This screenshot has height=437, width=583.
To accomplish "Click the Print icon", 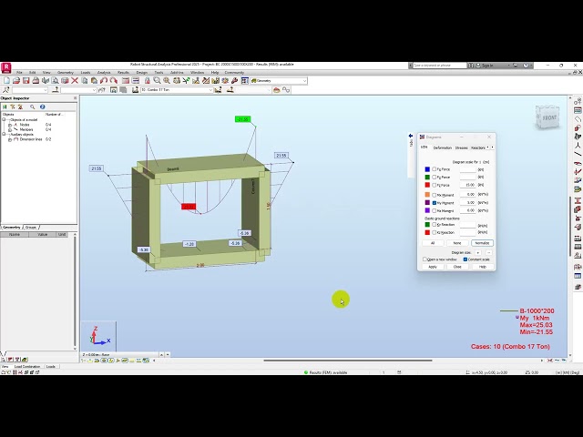I will point(36,81).
